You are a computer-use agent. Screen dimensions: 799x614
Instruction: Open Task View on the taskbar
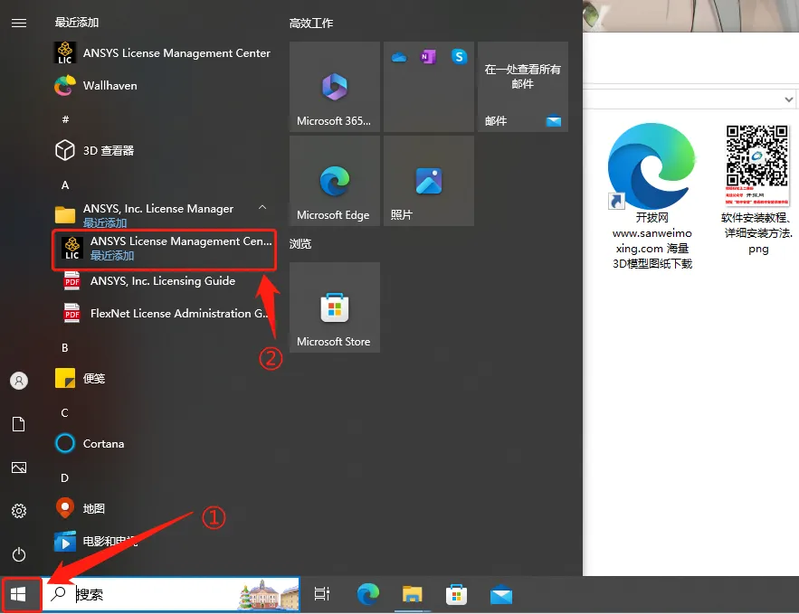(x=321, y=594)
